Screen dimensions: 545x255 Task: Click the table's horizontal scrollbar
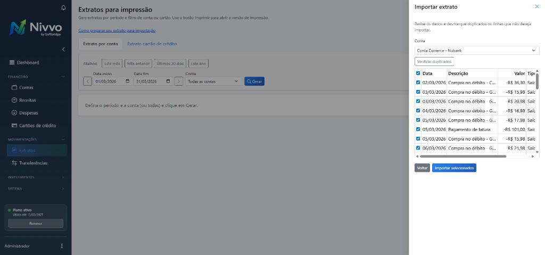coord(463,157)
